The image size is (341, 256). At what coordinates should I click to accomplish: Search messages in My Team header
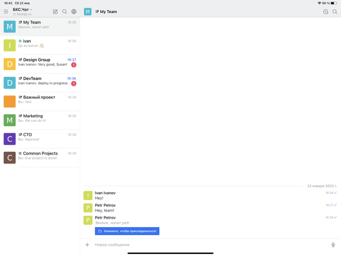tap(335, 12)
